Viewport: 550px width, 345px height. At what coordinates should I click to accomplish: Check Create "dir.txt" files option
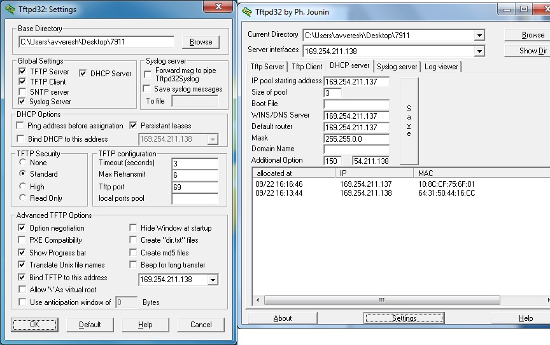click(133, 240)
